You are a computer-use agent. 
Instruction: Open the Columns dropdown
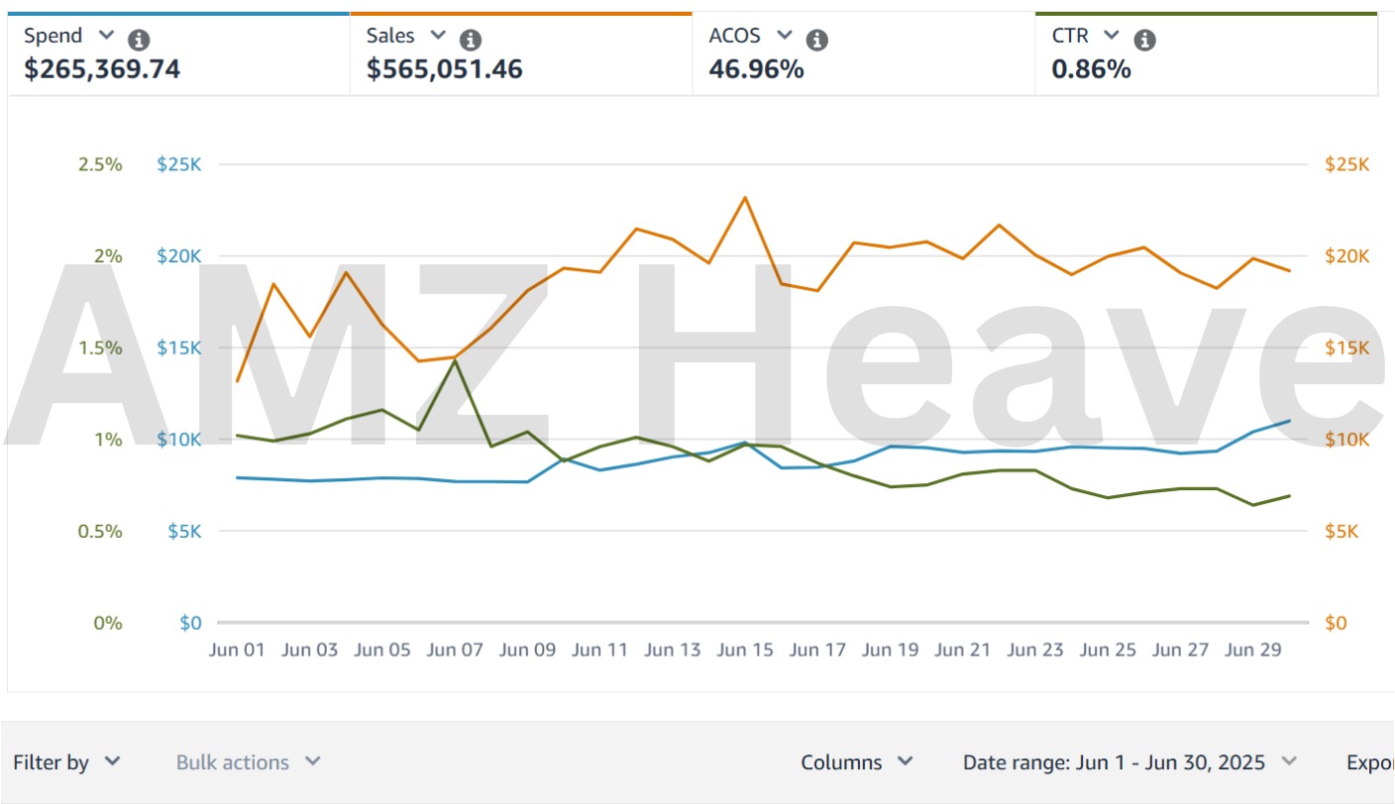pos(857,762)
